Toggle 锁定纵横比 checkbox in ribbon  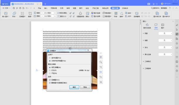click(x=58, y=13)
